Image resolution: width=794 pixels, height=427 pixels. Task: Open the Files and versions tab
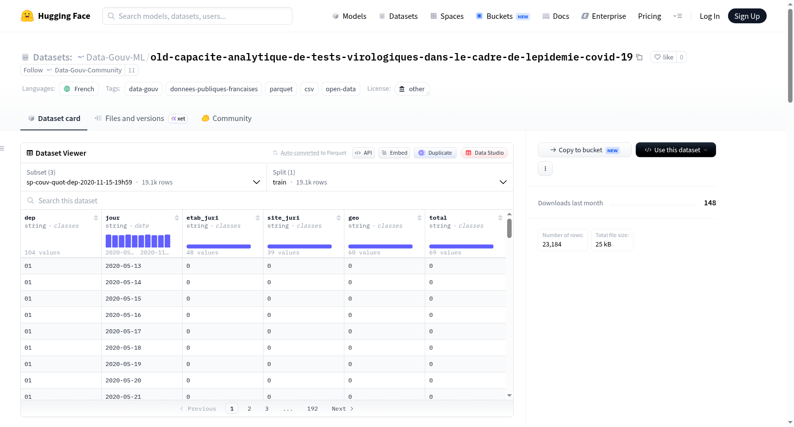(141, 119)
